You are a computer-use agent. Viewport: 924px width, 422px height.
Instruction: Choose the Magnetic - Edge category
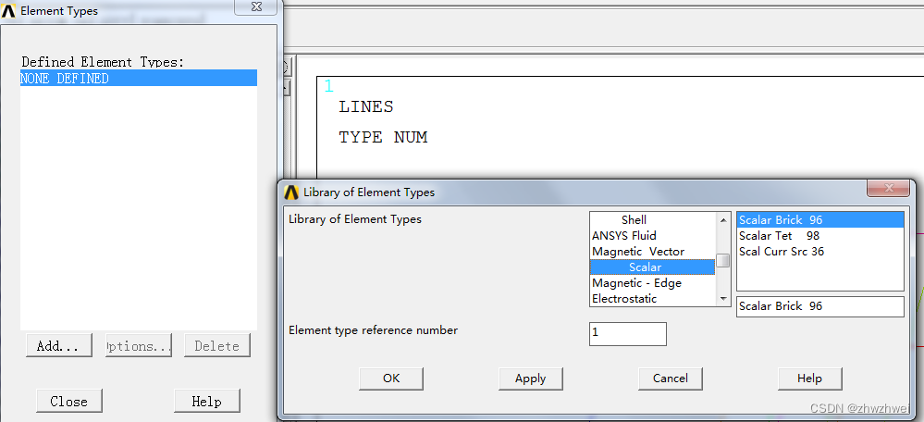pos(637,283)
